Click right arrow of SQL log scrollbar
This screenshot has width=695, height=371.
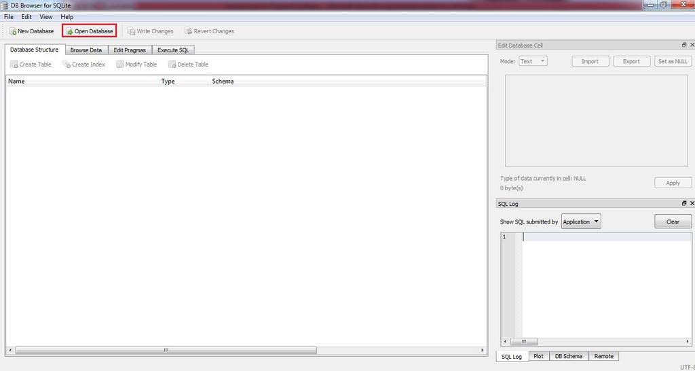tap(688, 341)
